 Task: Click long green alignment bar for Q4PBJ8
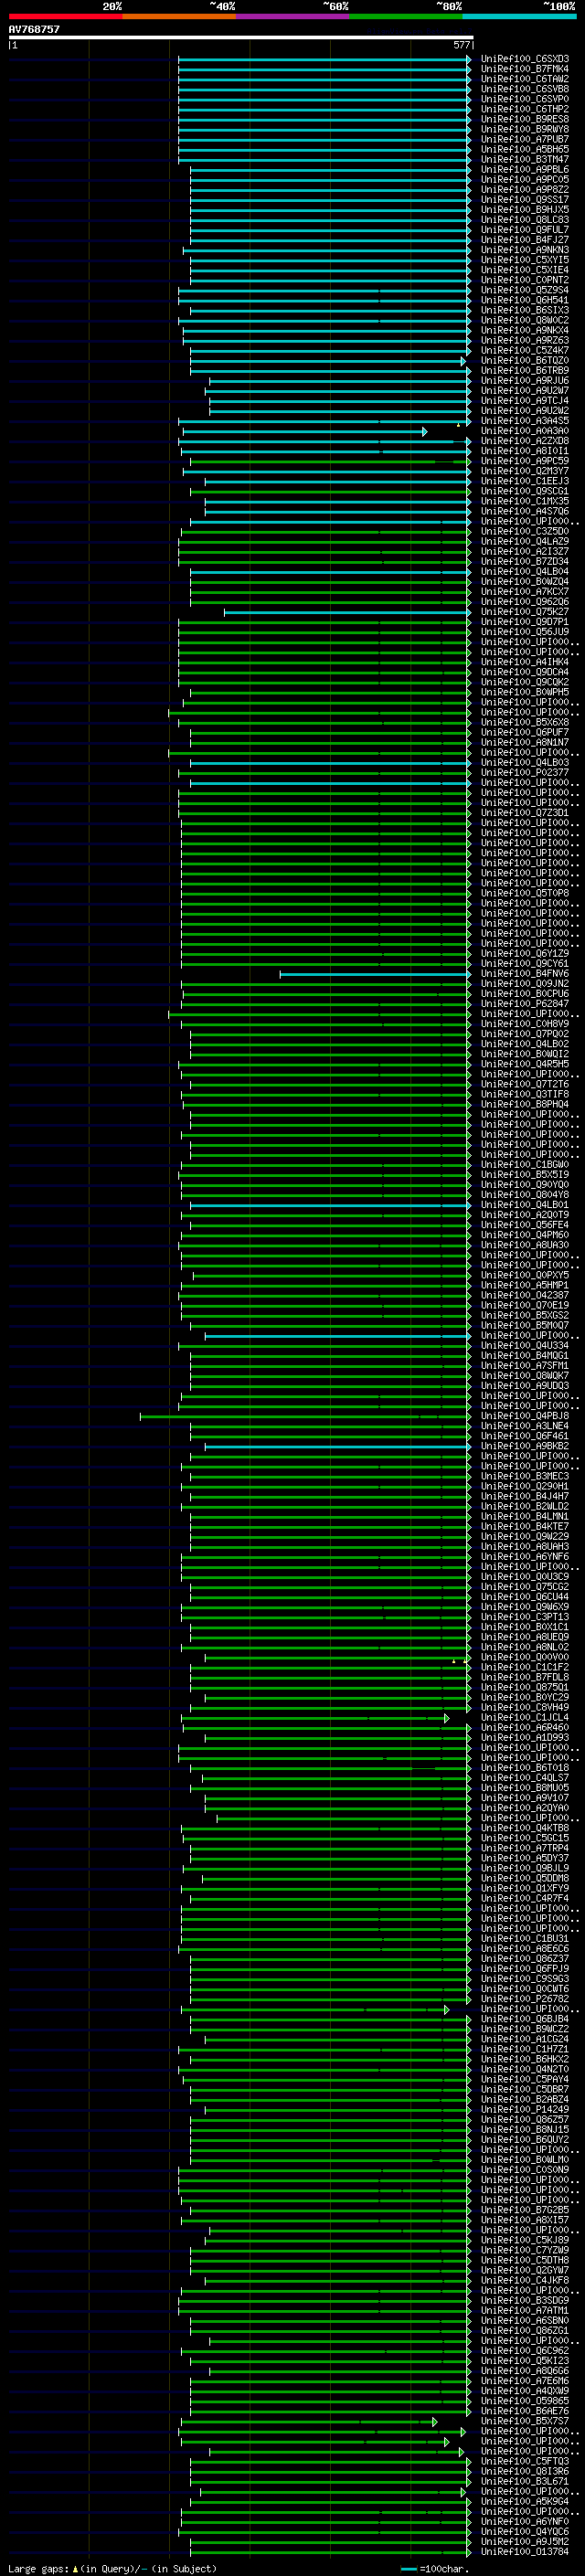306,1416
